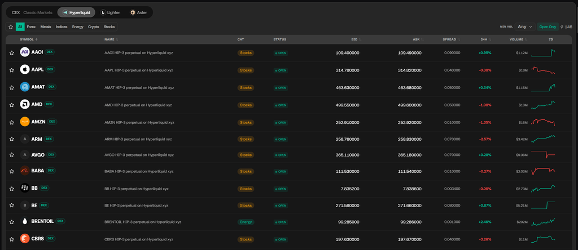The height and width of the screenshot is (250, 578).
Task: Click the AMZN bid price 252.910000
Action: 347,122
